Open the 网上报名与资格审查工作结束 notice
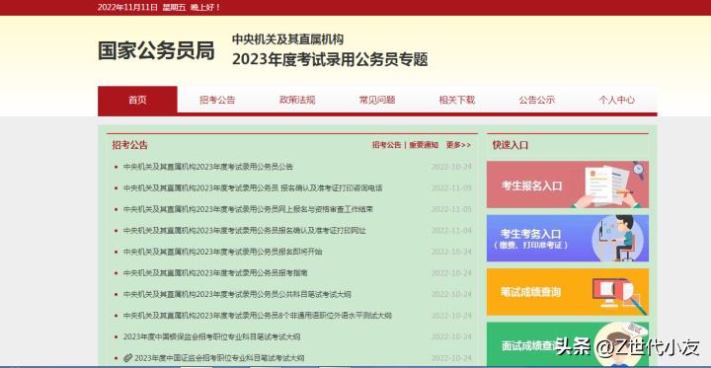Screen dimensions: 711x368 click(249, 209)
